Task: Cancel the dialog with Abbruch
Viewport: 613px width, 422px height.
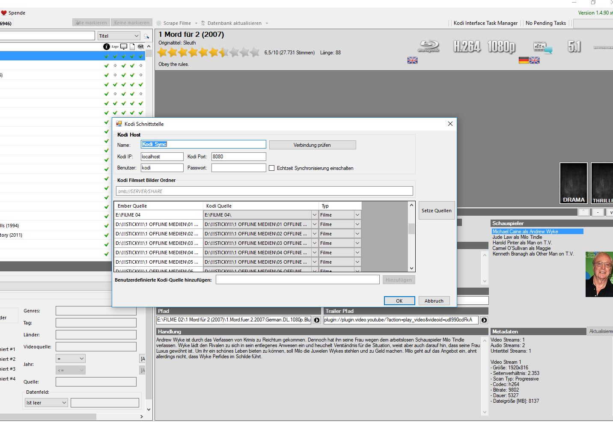Action: (x=434, y=301)
